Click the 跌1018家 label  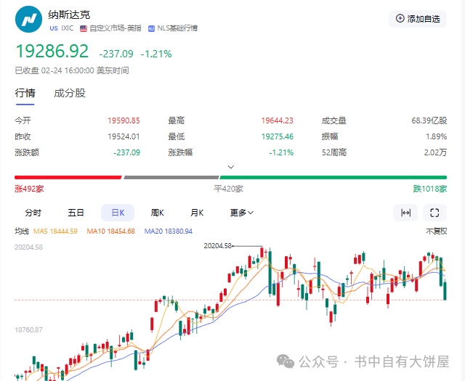430,189
